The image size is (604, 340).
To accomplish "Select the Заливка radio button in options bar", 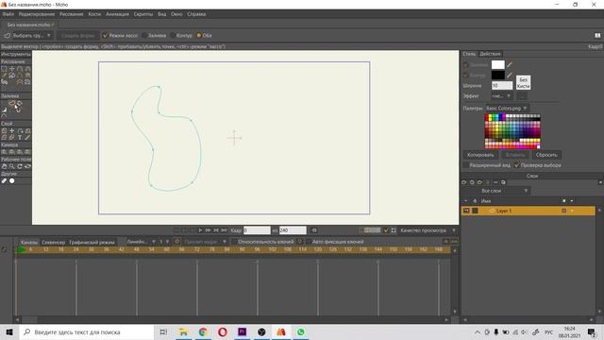I will pos(144,36).
